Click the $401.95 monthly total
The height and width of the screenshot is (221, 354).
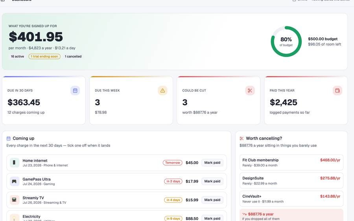tap(36, 37)
